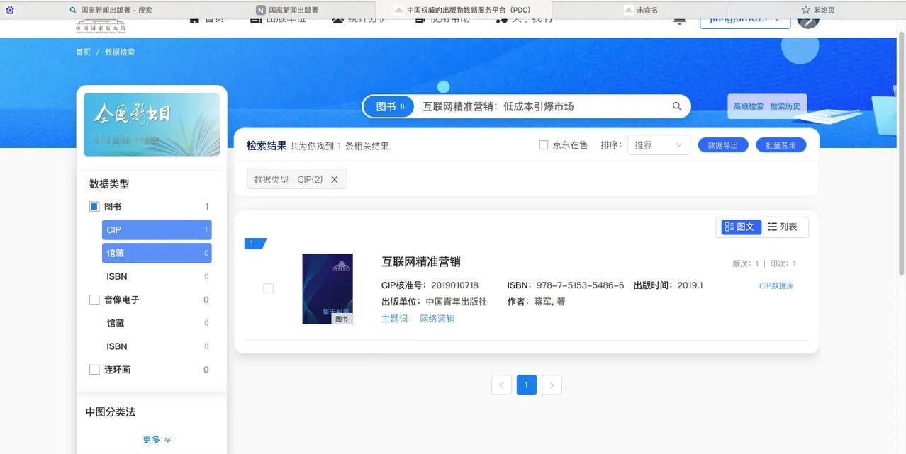Switch to the 未命名 browser tab

point(641,10)
